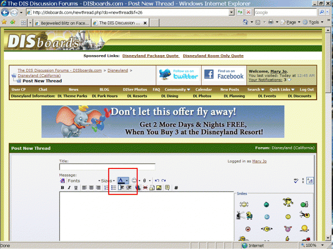
Task: Expand the attachments dropdown arrow
Action: pos(150,181)
